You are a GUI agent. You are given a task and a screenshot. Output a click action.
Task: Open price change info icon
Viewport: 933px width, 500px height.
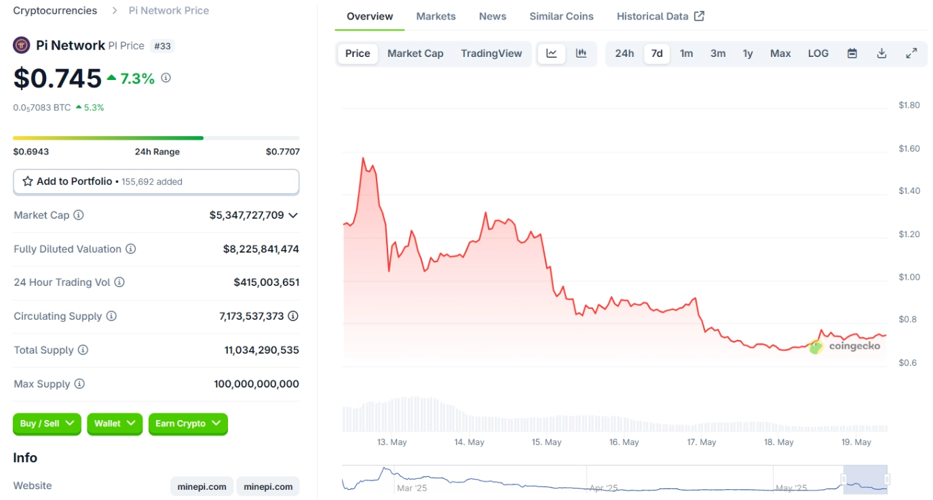point(166,78)
